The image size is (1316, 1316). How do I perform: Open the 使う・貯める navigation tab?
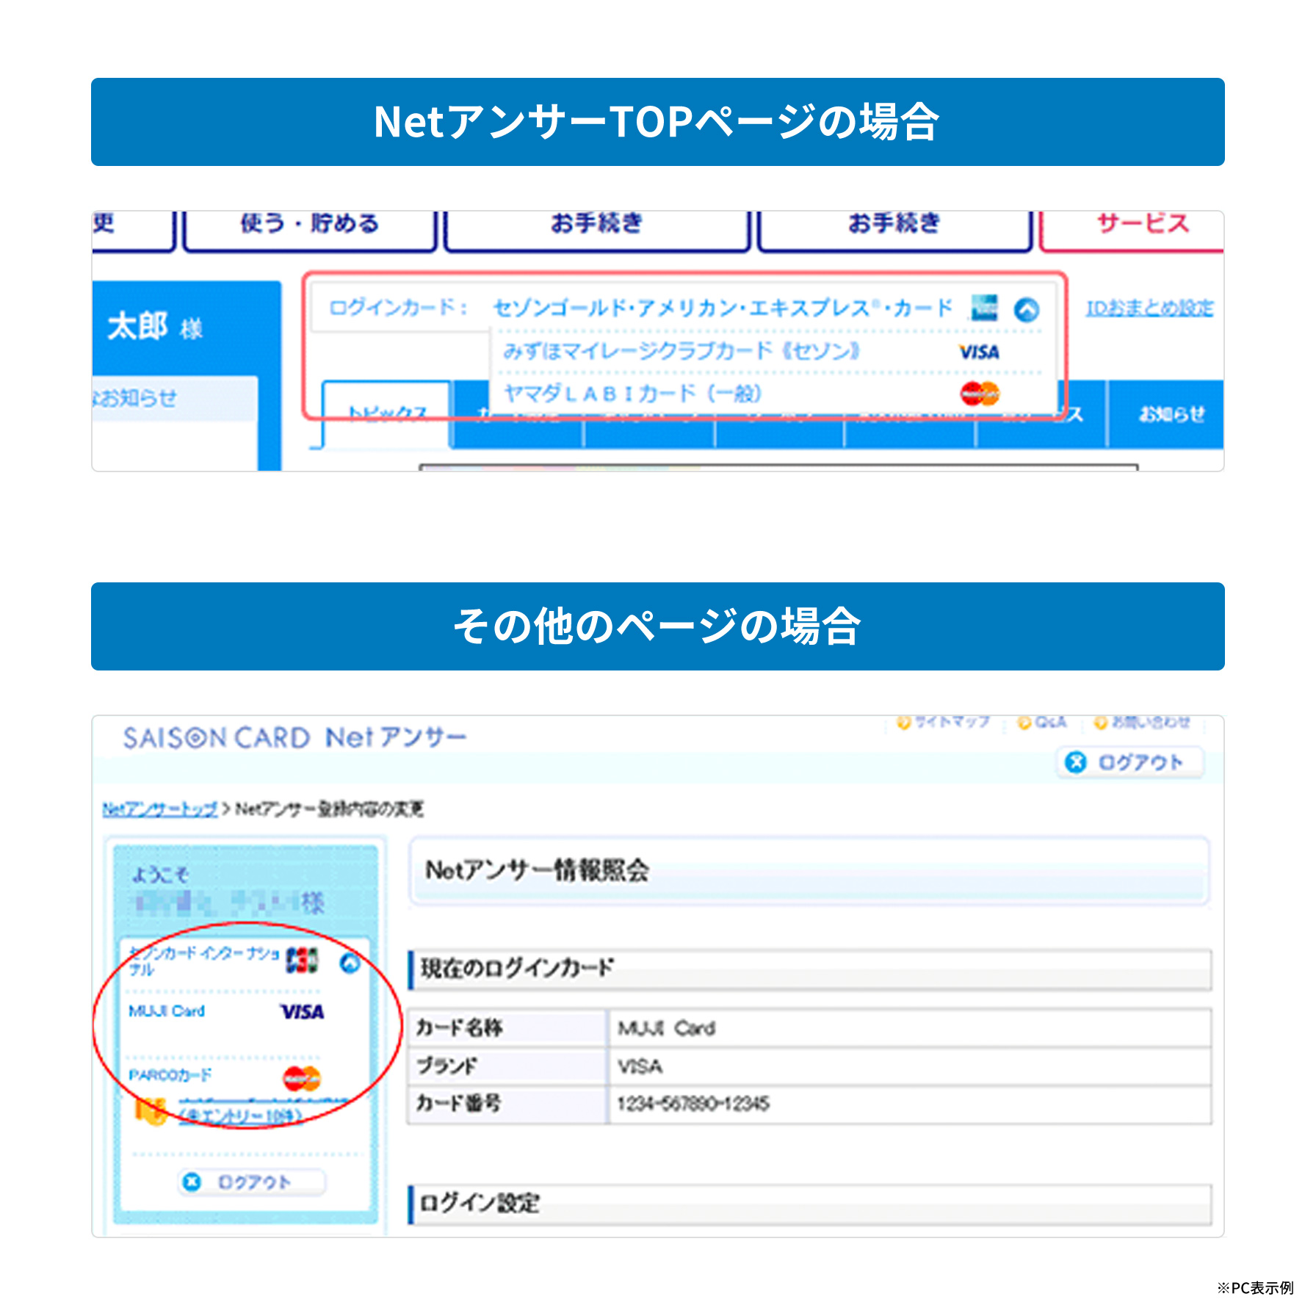point(309,225)
